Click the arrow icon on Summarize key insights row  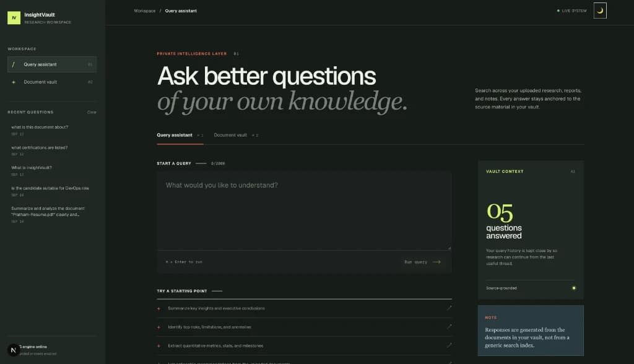click(x=449, y=308)
